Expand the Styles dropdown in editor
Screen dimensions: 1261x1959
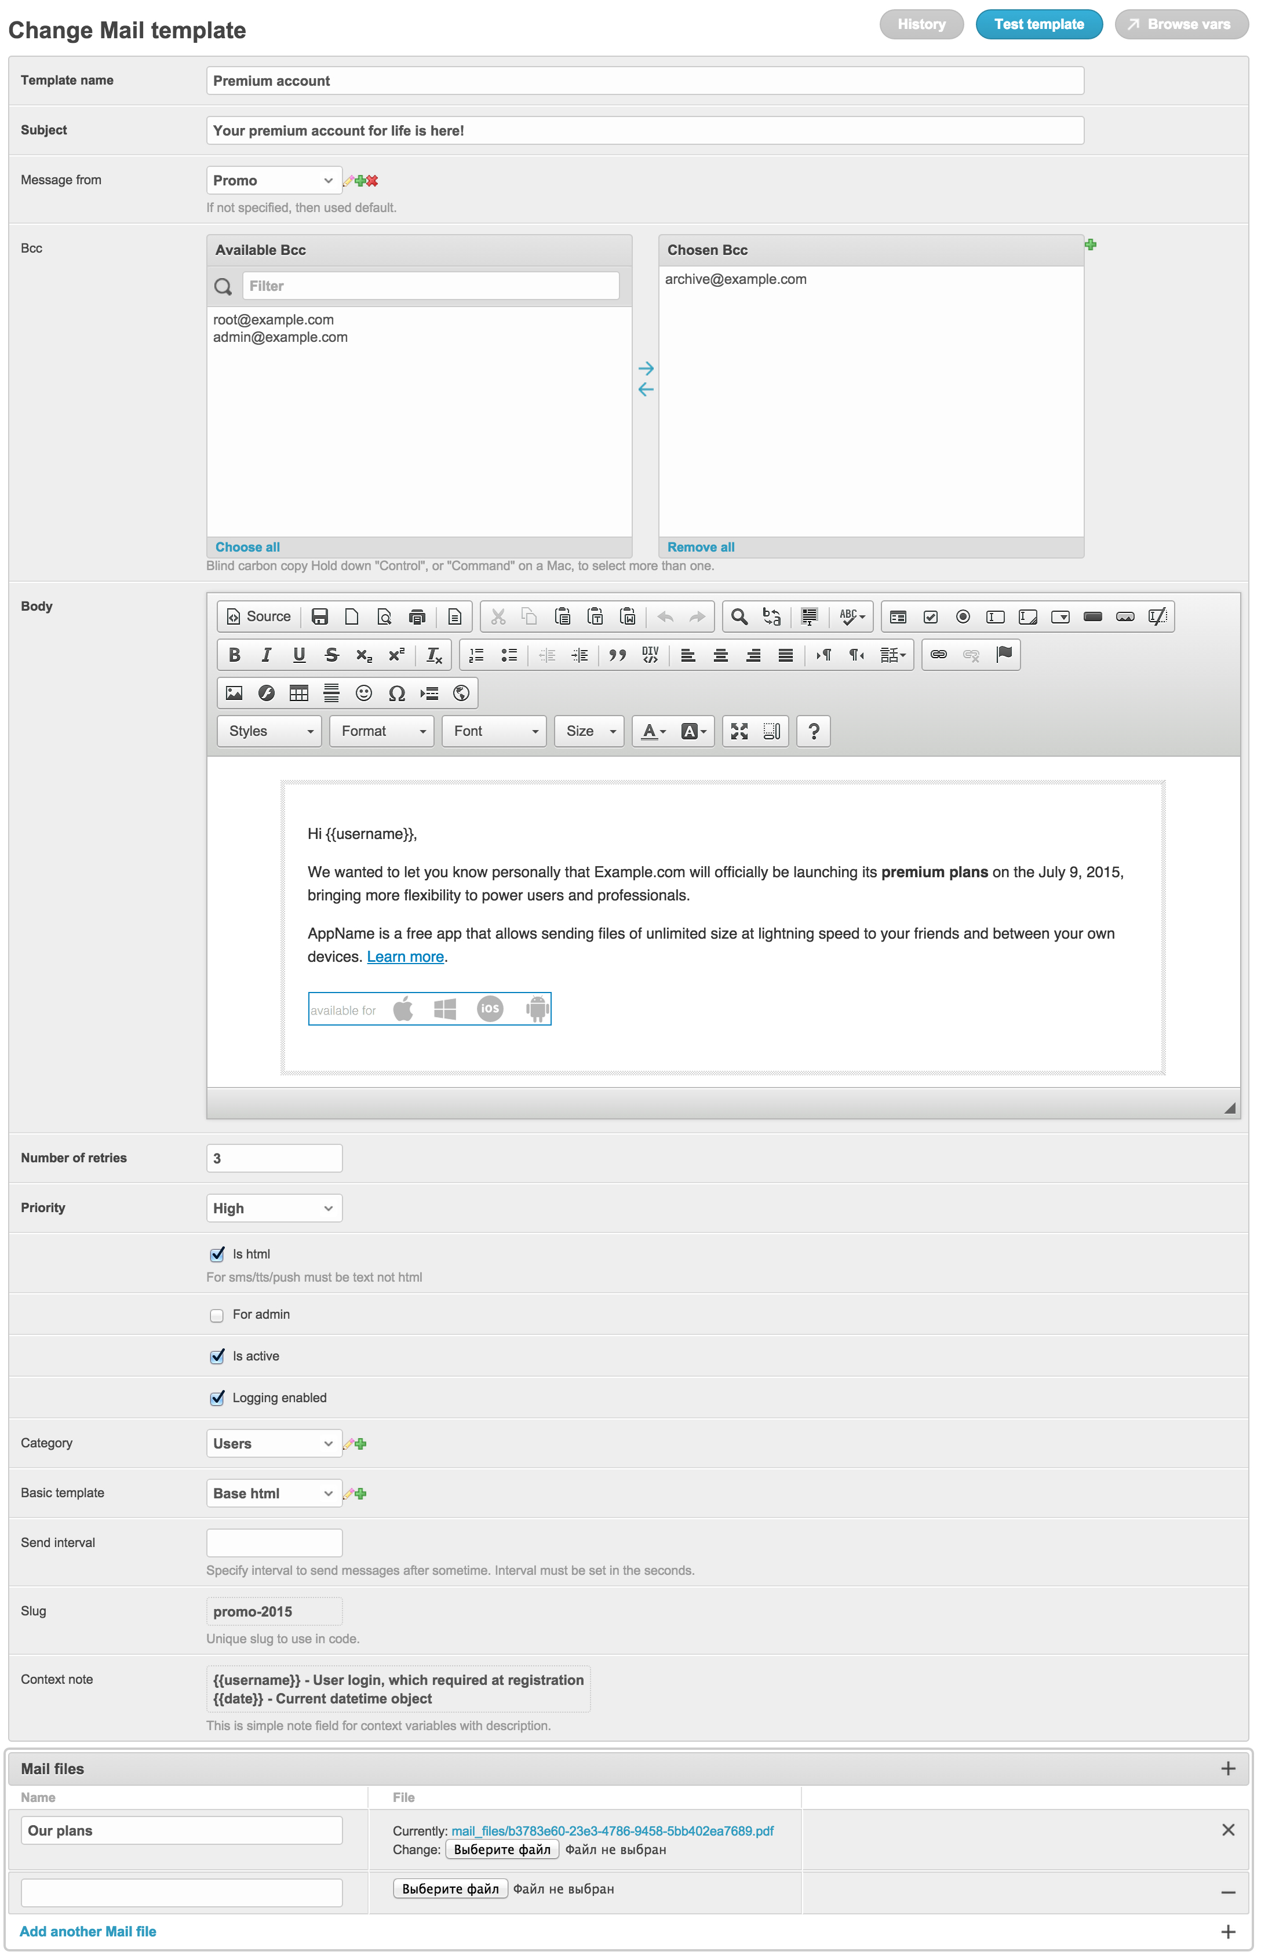(x=270, y=731)
